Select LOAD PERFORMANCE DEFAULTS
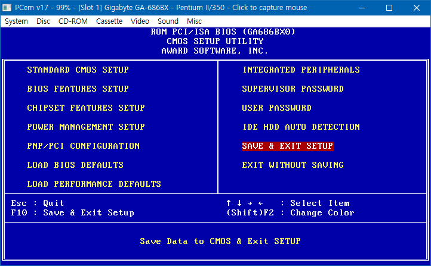The image size is (431, 266). pyautogui.click(x=94, y=184)
